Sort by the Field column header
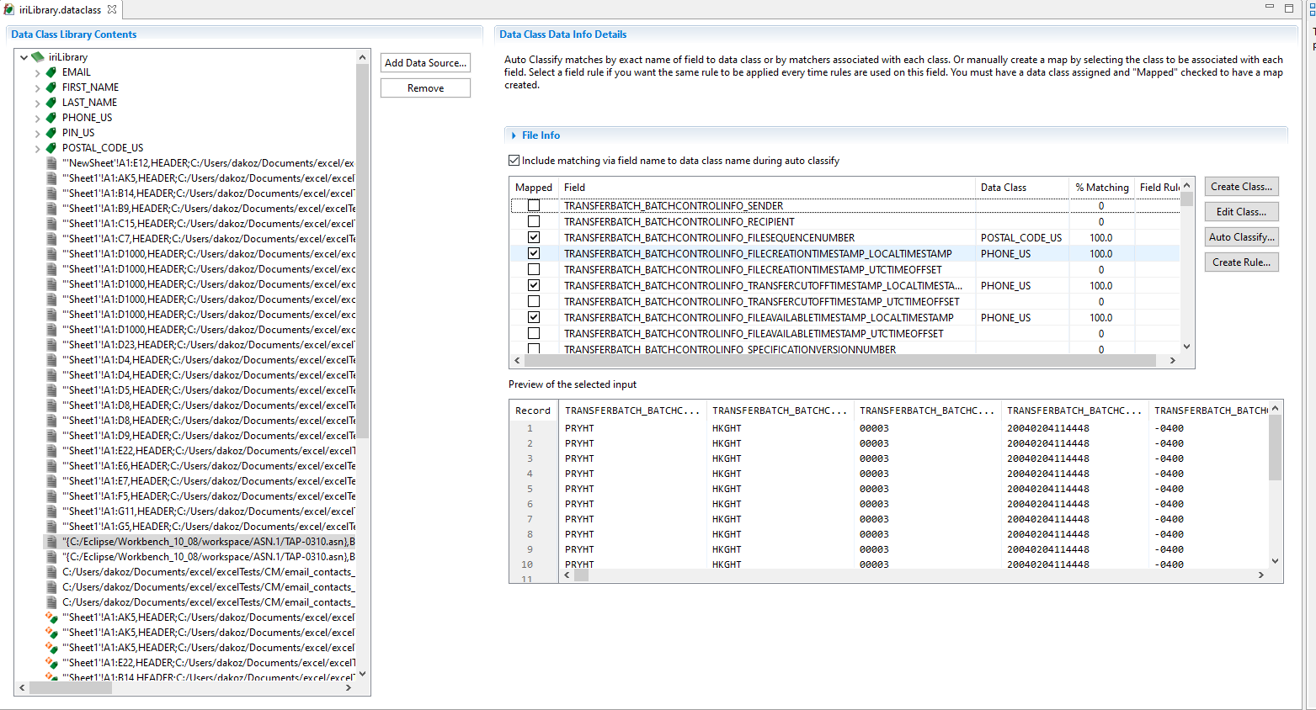 [766, 188]
